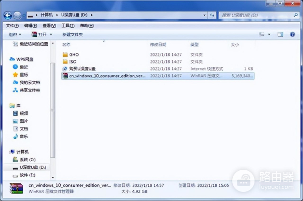Open the 工具(T) menu

[x=68, y=26]
